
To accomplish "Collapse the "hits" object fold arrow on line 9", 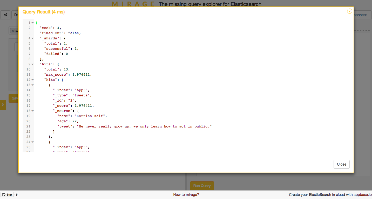I will [x=32, y=64].
